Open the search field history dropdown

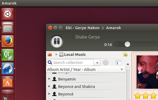pos(97,63)
